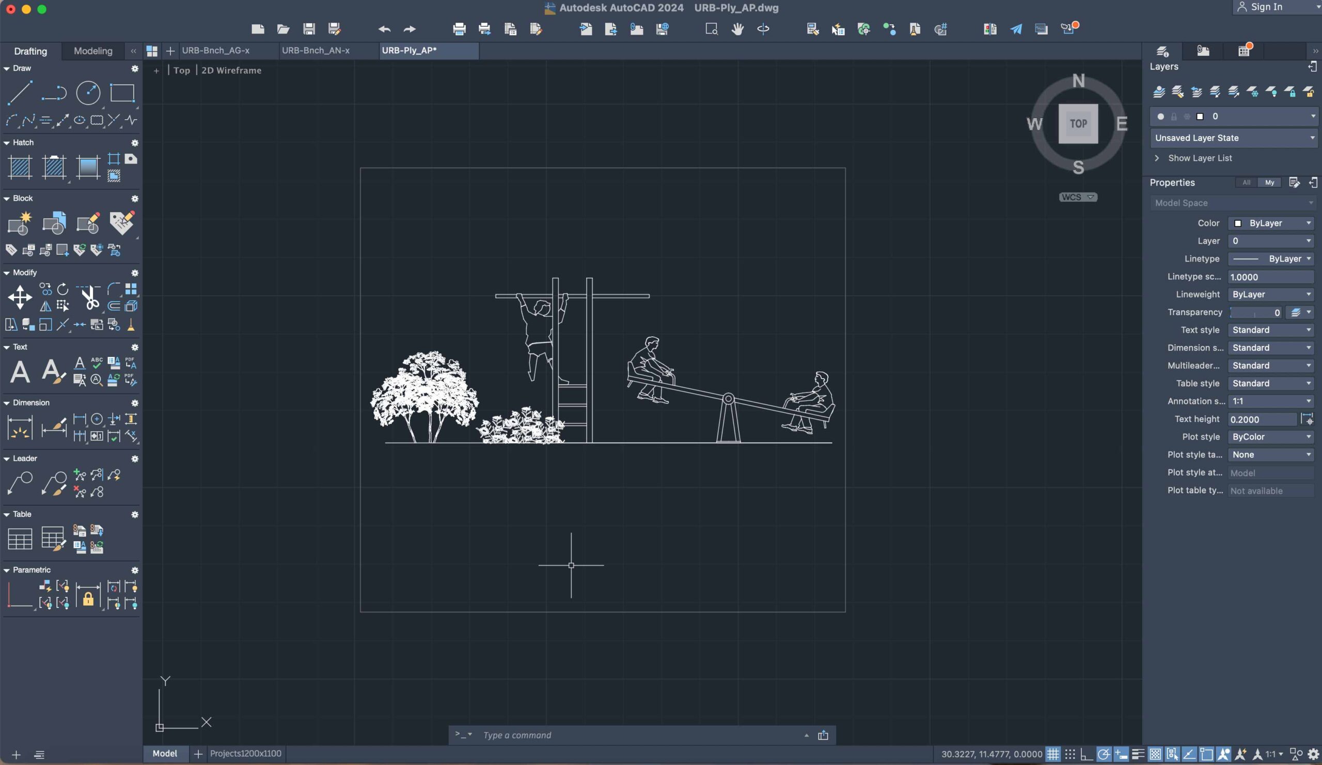This screenshot has width=1322, height=765.
Task: Click the Print icon in toolbar
Action: point(459,29)
